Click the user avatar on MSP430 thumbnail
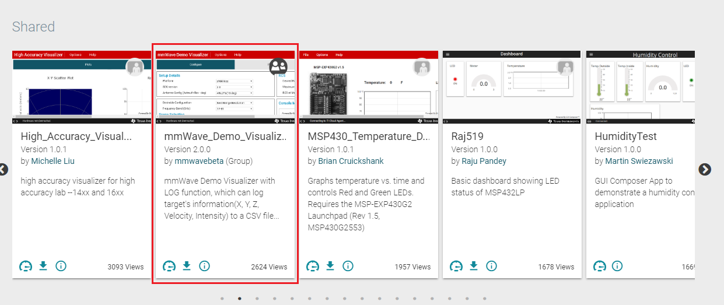The height and width of the screenshot is (305, 724). 422,67
